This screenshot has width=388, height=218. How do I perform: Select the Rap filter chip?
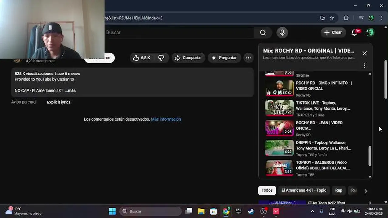pyautogui.click(x=339, y=190)
